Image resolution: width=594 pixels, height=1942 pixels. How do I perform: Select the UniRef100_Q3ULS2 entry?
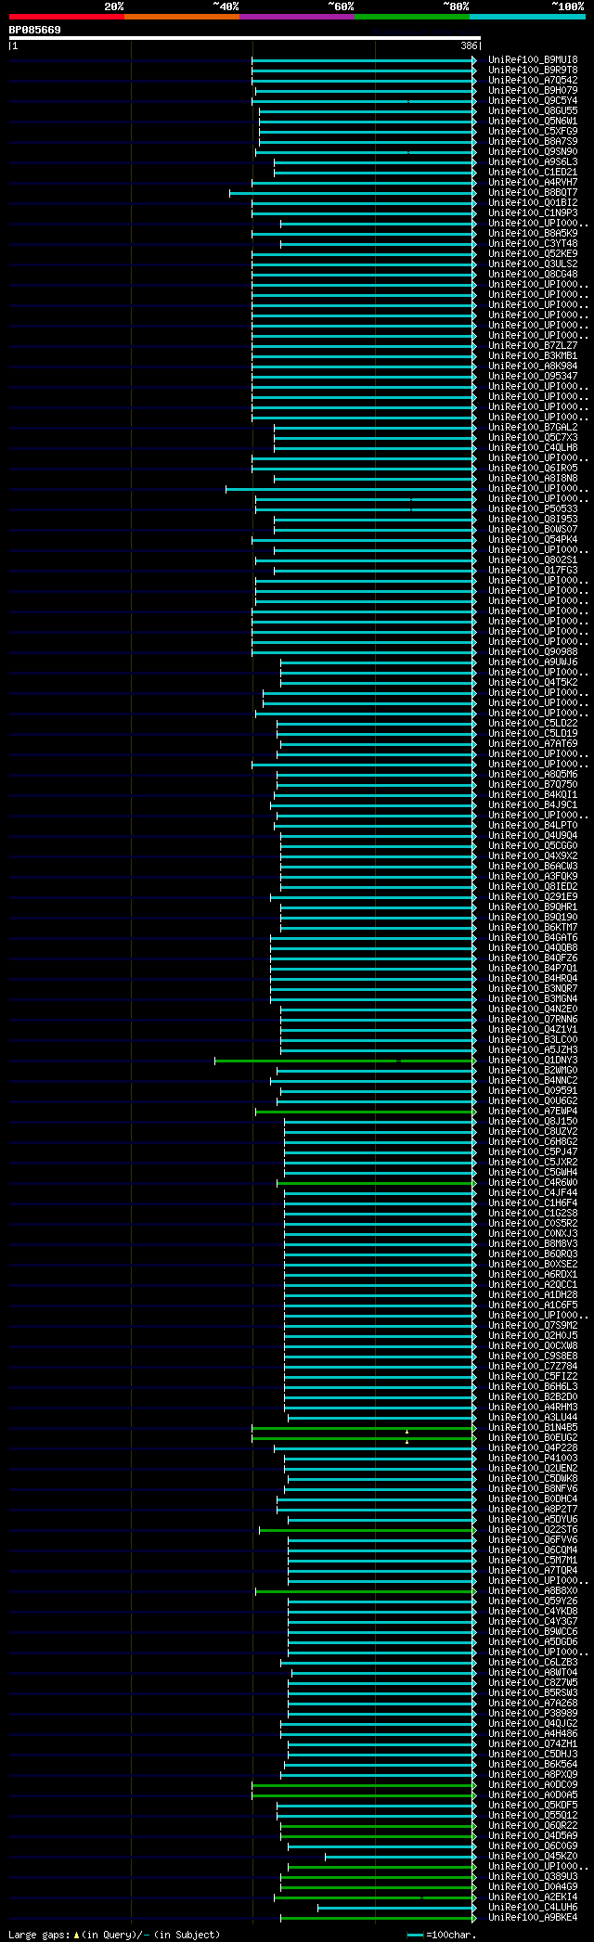coord(533,264)
